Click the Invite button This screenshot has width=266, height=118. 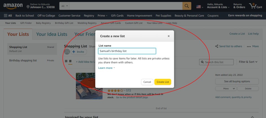79,52
